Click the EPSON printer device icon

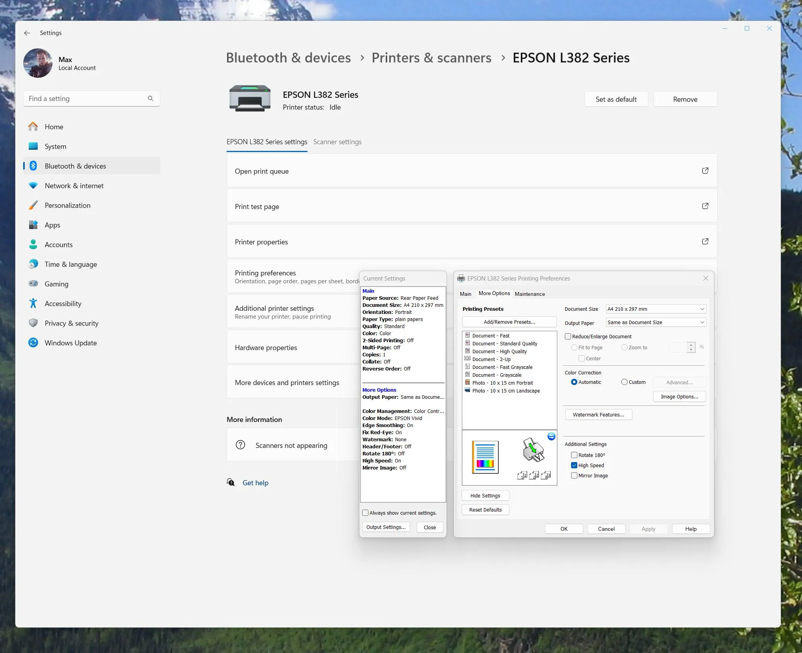250,98
